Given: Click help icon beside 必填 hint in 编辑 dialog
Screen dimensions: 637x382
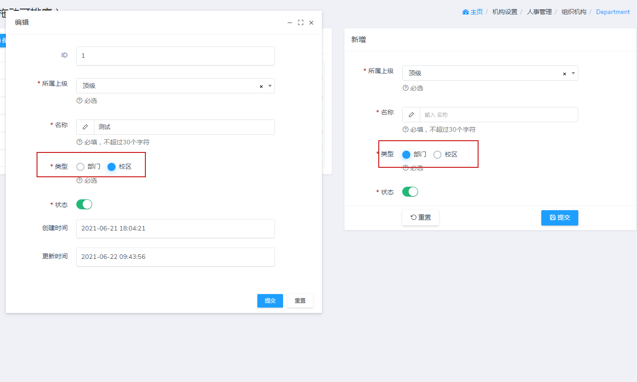Looking at the screenshot, I should 79,142.
